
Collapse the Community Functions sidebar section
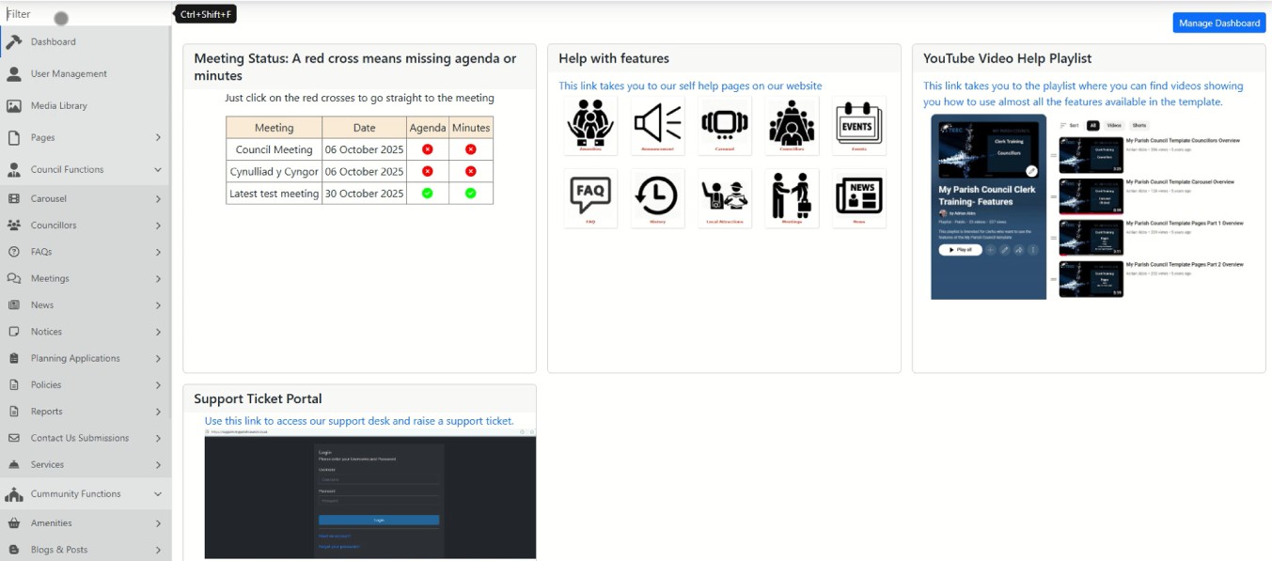coord(158,494)
